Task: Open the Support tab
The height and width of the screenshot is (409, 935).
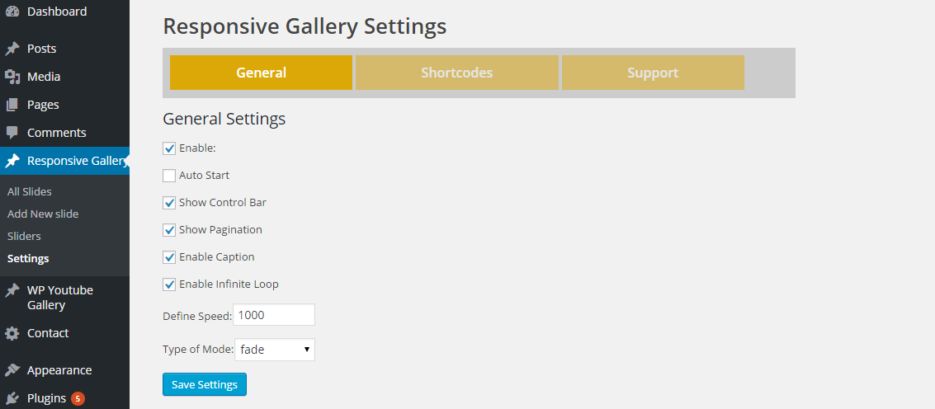Action: tap(653, 73)
